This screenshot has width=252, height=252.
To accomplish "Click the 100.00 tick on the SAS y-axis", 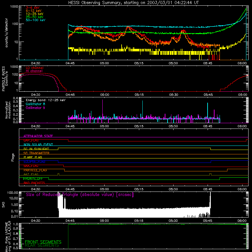I will 13,192.
